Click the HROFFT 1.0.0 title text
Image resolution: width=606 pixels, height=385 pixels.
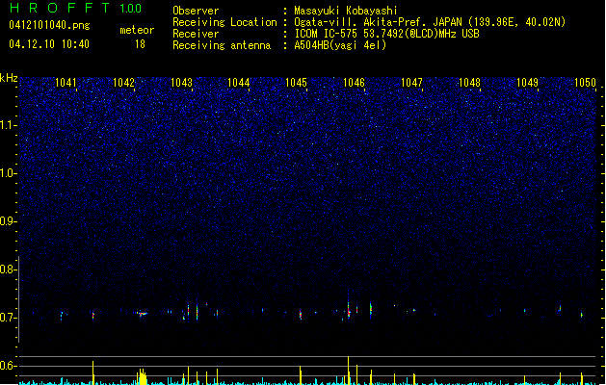pos(76,8)
